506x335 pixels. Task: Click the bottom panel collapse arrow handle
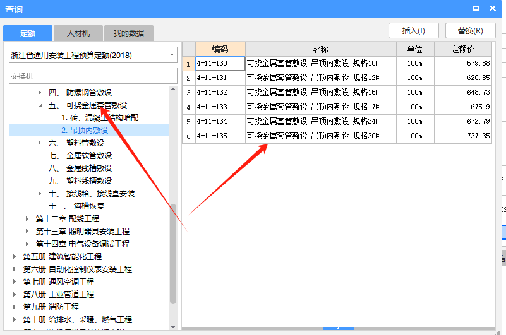coord(338,328)
